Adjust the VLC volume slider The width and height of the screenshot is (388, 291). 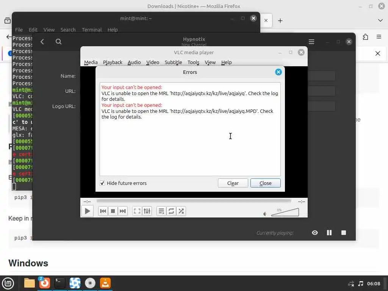click(285, 212)
